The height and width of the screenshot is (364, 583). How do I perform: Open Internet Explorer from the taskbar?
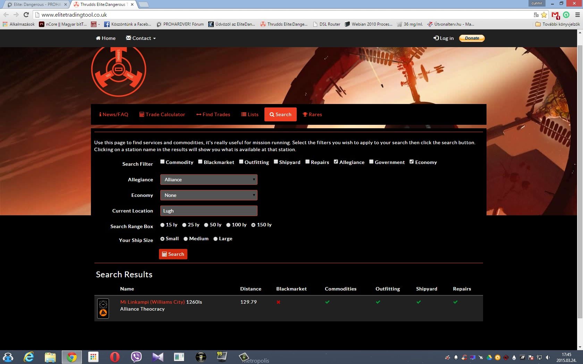(29, 357)
